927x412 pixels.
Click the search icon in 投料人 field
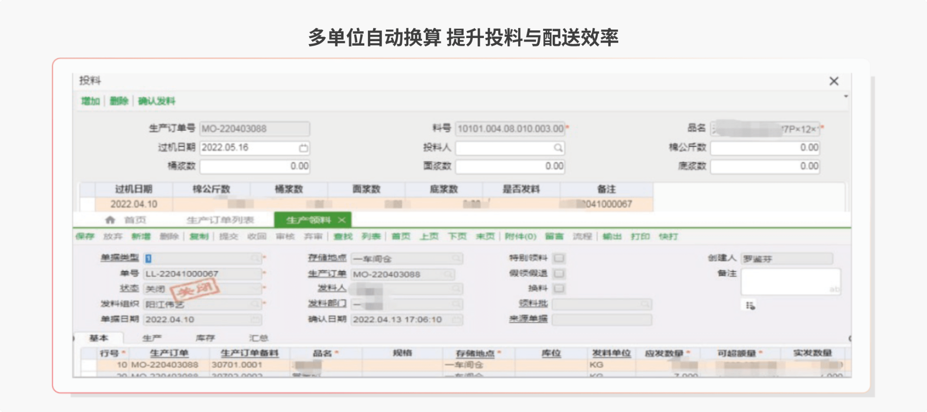[x=558, y=148]
